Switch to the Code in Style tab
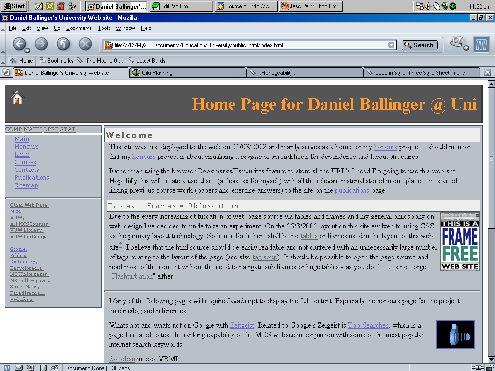 tap(422, 73)
